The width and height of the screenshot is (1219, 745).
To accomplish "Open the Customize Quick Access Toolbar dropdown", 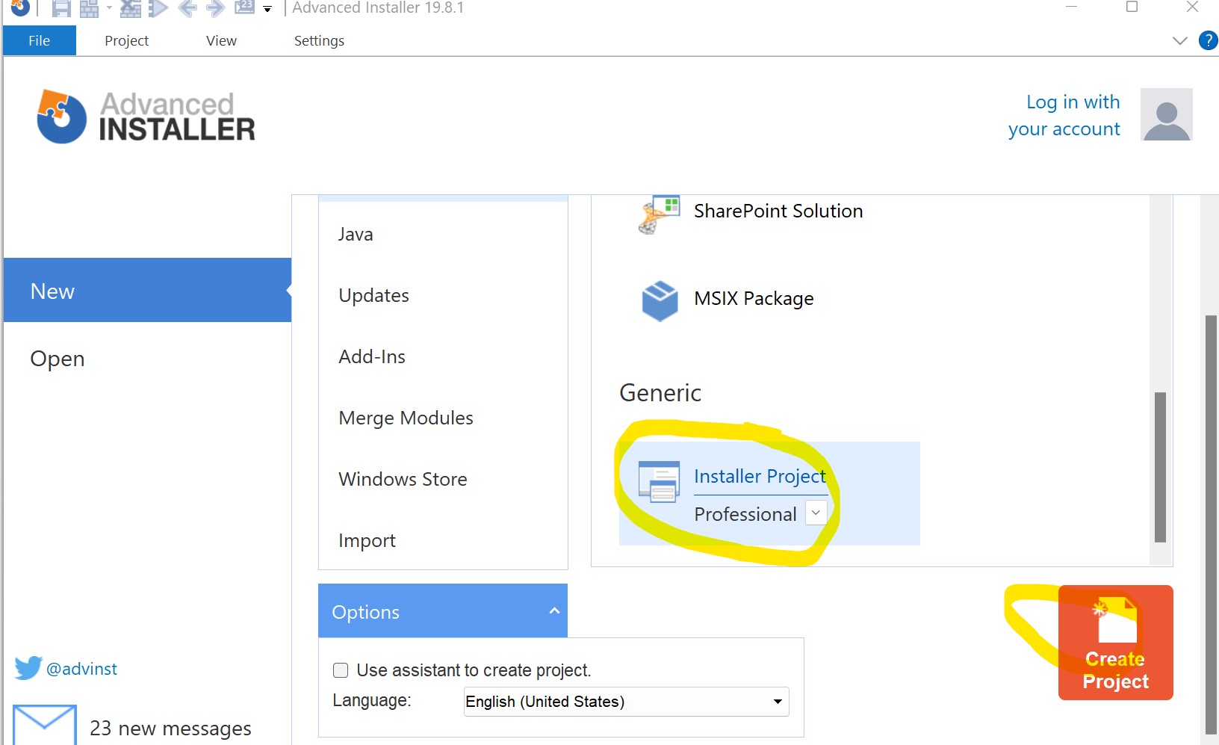I will point(267,9).
